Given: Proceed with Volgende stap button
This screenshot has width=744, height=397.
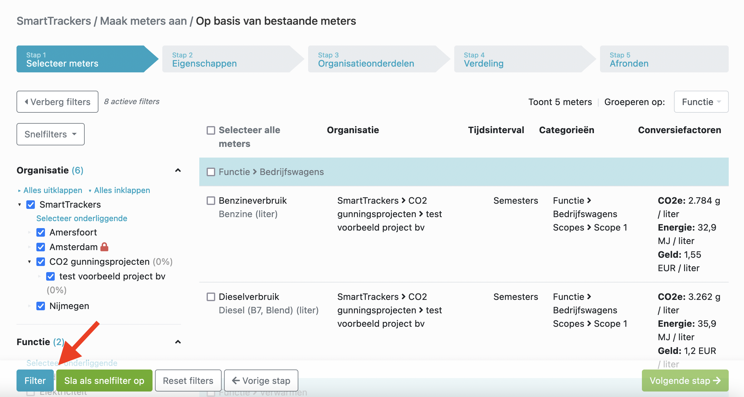Looking at the screenshot, I should click(x=685, y=381).
